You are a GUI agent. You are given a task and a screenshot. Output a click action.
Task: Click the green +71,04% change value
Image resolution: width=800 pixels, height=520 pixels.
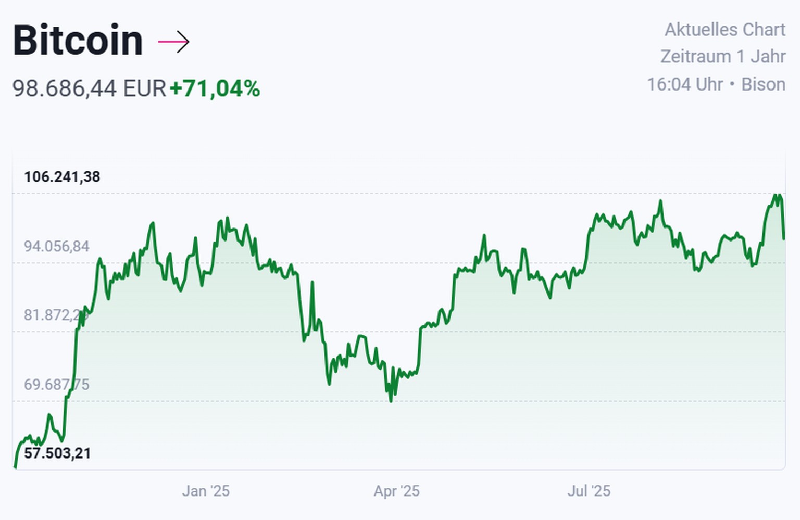coord(215,88)
